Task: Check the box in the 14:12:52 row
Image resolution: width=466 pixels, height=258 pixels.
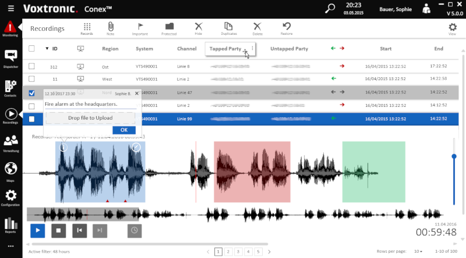Action: point(31,106)
